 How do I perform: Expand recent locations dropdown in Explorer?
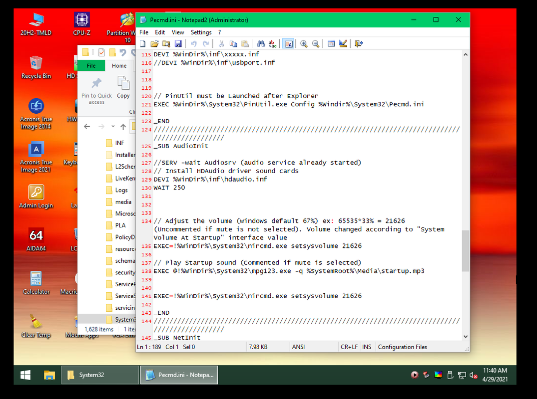tap(113, 127)
